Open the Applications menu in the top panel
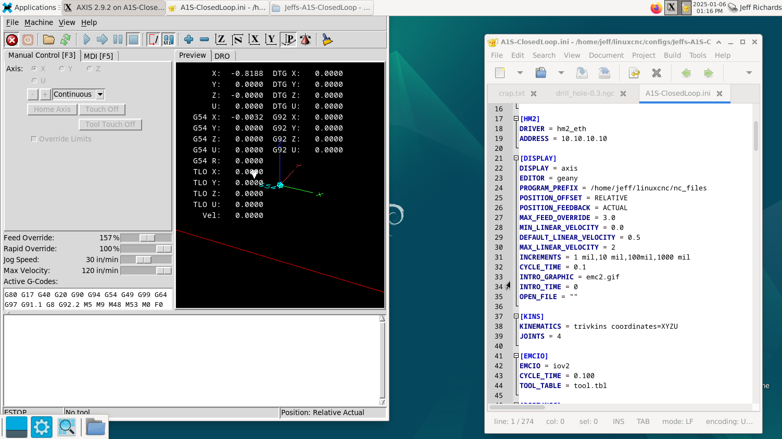 coord(30,7)
